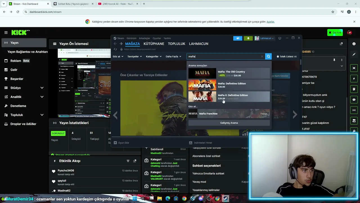Open Steam notifications bell
The image size is (360, 203).
248,38
